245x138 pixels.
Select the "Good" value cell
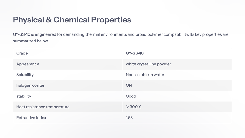[131, 96]
